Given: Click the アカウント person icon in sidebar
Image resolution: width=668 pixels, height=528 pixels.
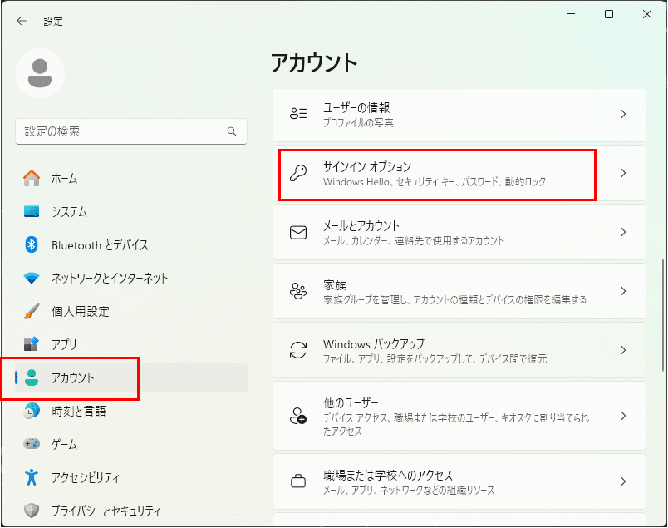Looking at the screenshot, I should point(32,377).
